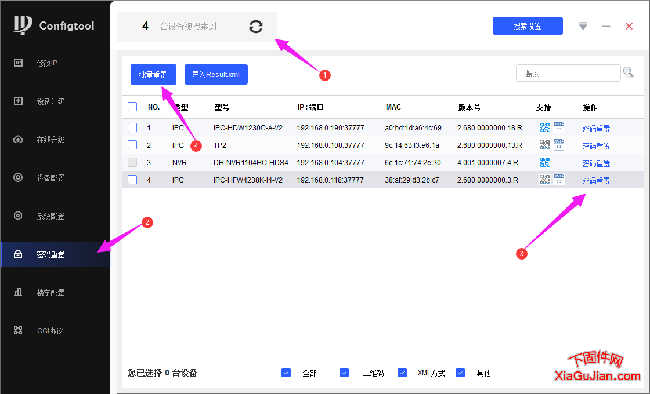Viewport: 650px width, 394px height.
Task: Click version cell 4.001.0000007.4.R
Action: pyautogui.click(x=488, y=163)
